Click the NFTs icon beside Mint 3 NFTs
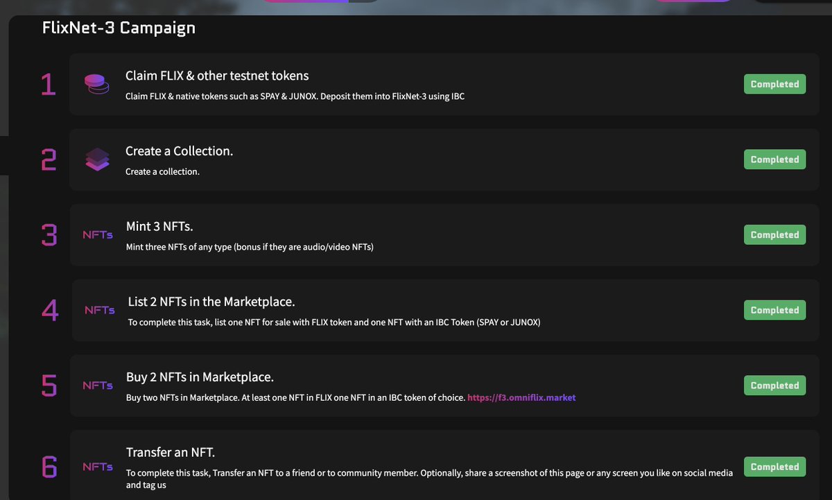This screenshot has height=500, width=832. (x=98, y=235)
